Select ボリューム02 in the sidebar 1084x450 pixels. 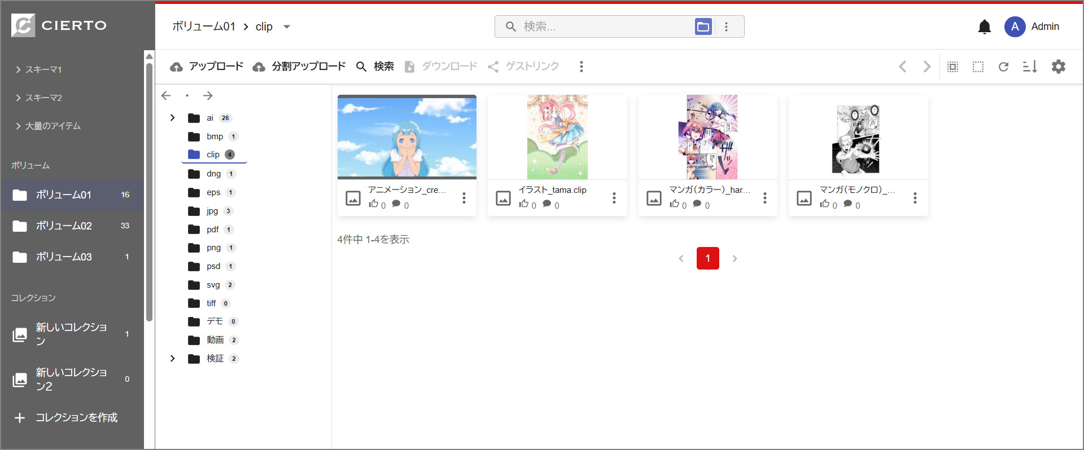pyautogui.click(x=72, y=226)
